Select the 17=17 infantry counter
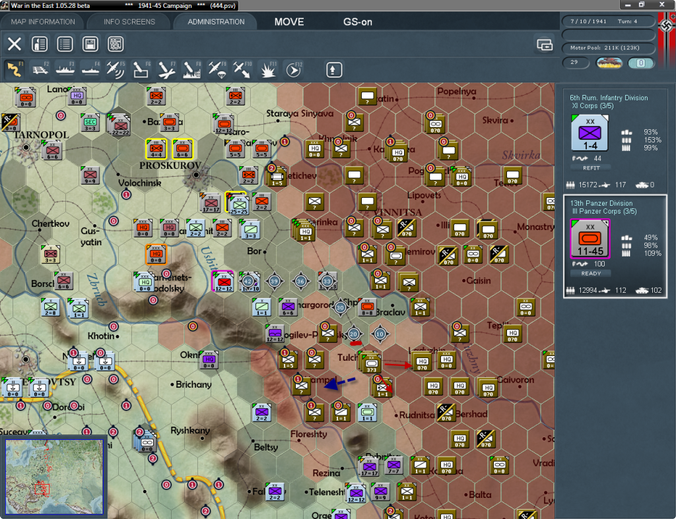This screenshot has width=676, height=519. pos(211,203)
